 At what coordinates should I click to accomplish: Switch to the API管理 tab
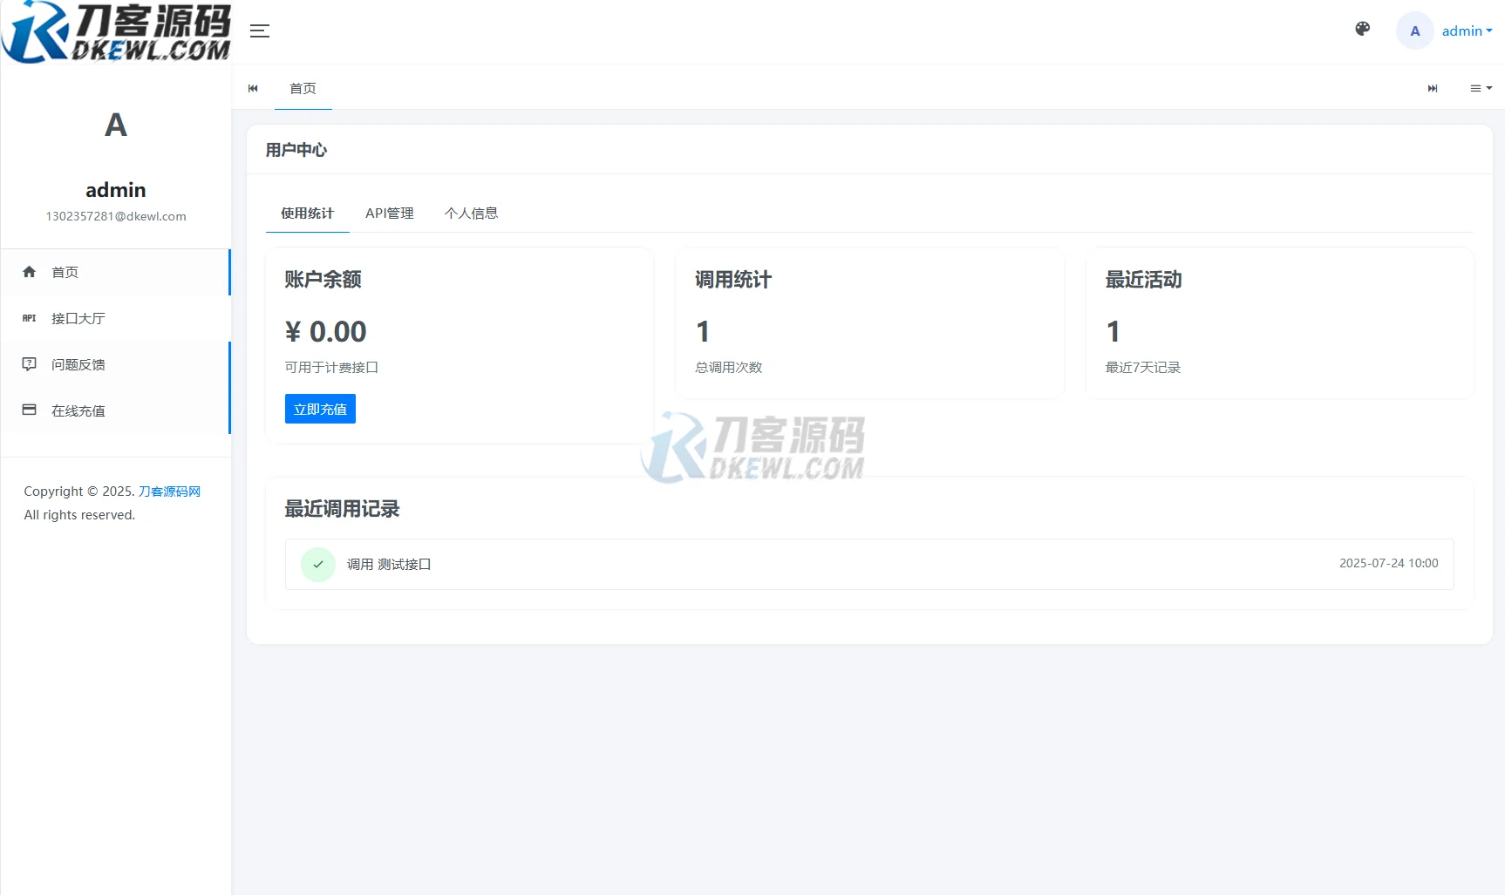click(x=390, y=214)
